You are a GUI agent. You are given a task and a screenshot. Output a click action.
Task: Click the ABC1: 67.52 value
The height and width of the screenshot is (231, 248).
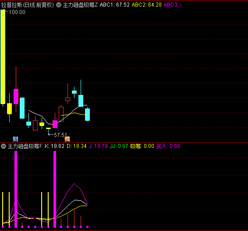coord(115,5)
